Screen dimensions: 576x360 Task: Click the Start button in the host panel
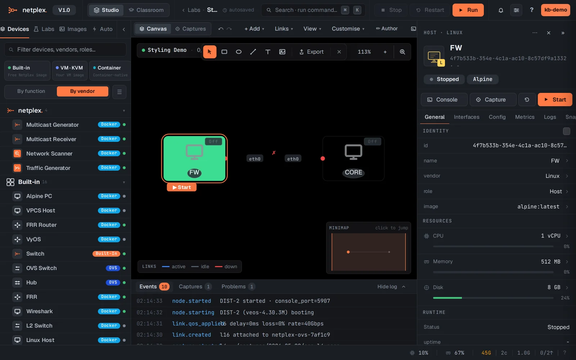[555, 100]
